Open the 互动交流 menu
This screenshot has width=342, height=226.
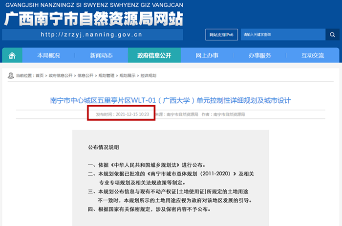[x=313, y=56]
